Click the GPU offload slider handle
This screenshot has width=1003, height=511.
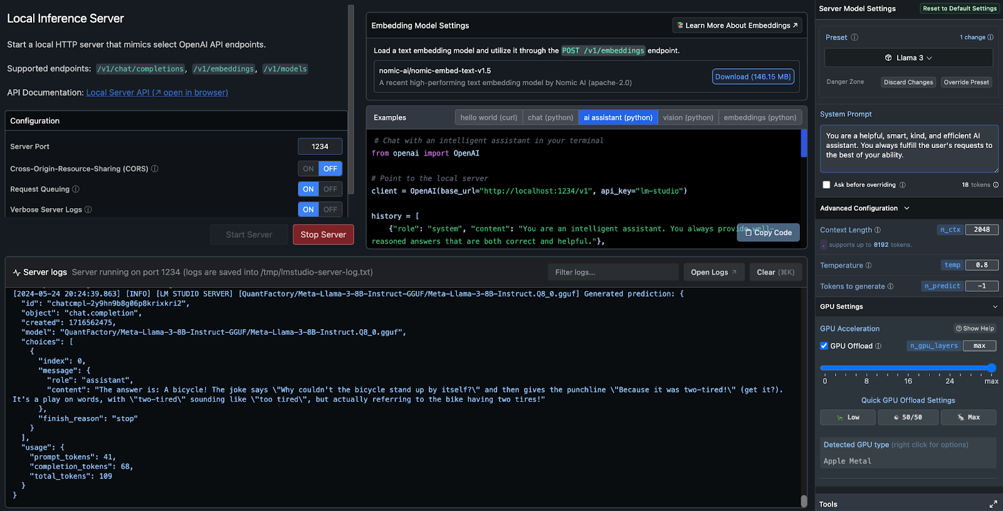click(x=992, y=368)
